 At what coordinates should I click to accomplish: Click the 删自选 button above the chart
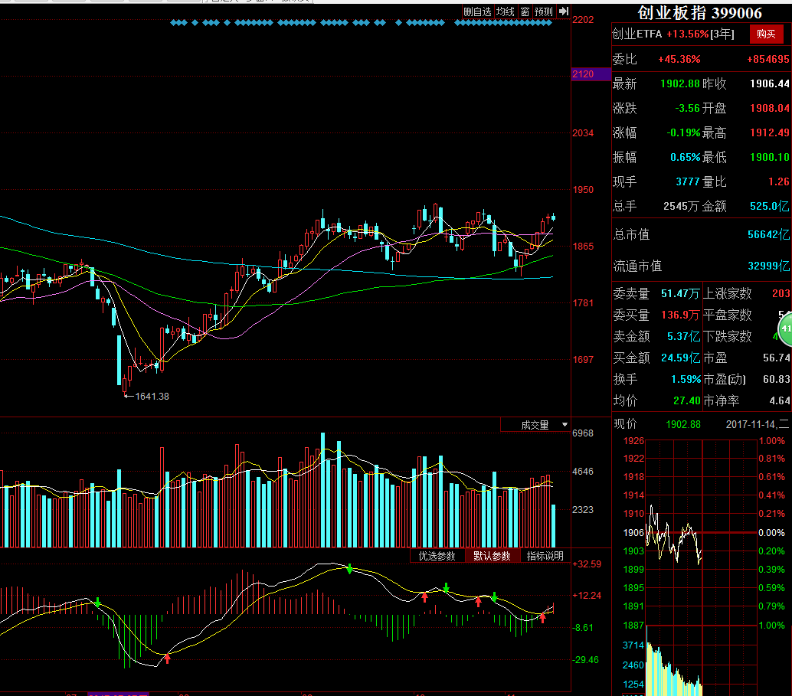pos(477,11)
